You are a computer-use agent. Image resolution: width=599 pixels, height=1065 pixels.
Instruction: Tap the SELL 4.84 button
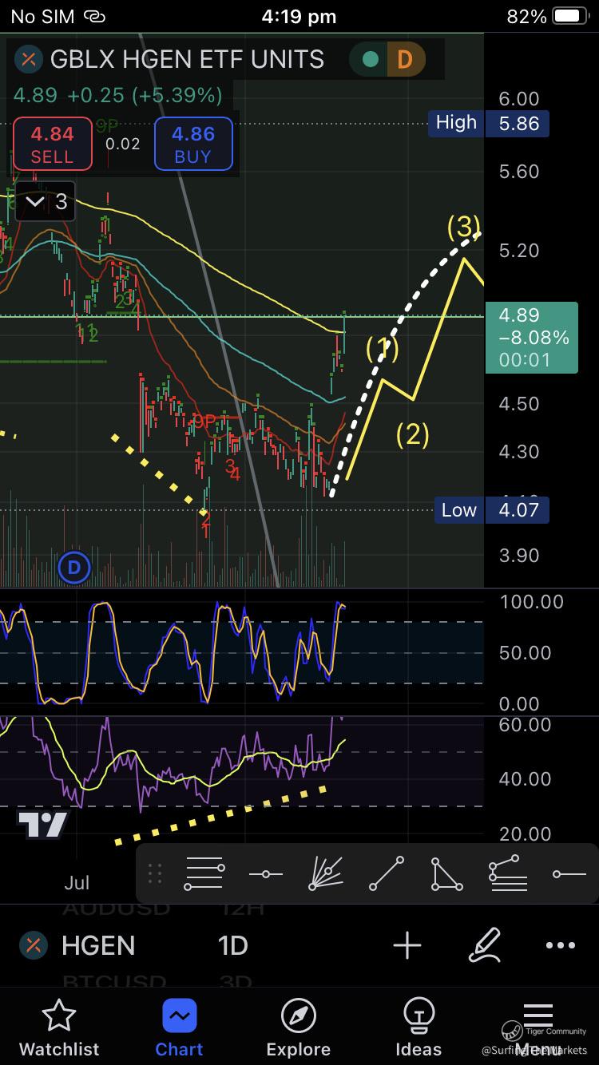52,144
